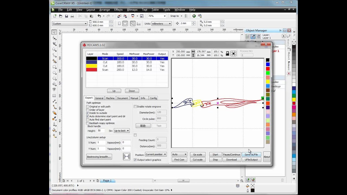Uncheck Auto determine start point and dir

(x=88, y=116)
